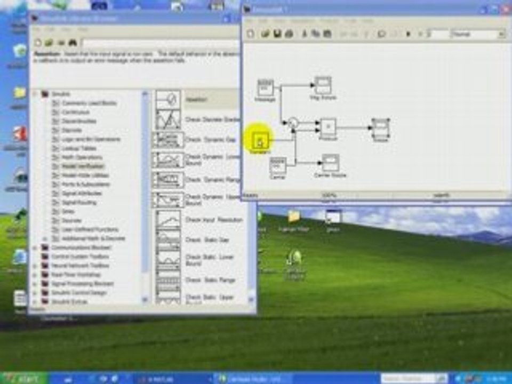
Task: Expand Simulink Control Design node
Action: click(x=35, y=293)
